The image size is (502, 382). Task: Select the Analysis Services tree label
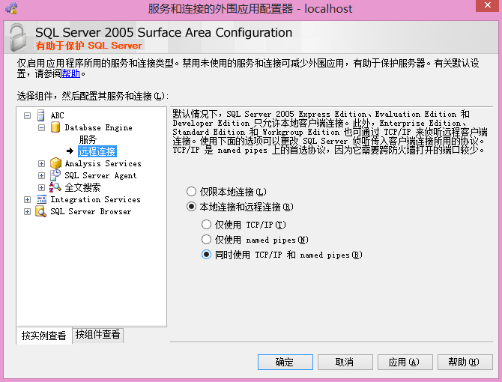coord(103,163)
